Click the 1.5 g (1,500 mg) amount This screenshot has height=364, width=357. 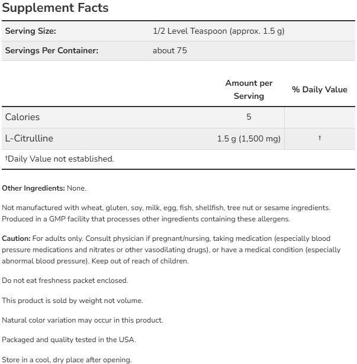[x=249, y=138]
